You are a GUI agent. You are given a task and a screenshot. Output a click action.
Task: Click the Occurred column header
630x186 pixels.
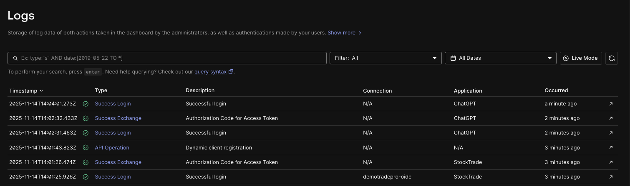[556, 91]
